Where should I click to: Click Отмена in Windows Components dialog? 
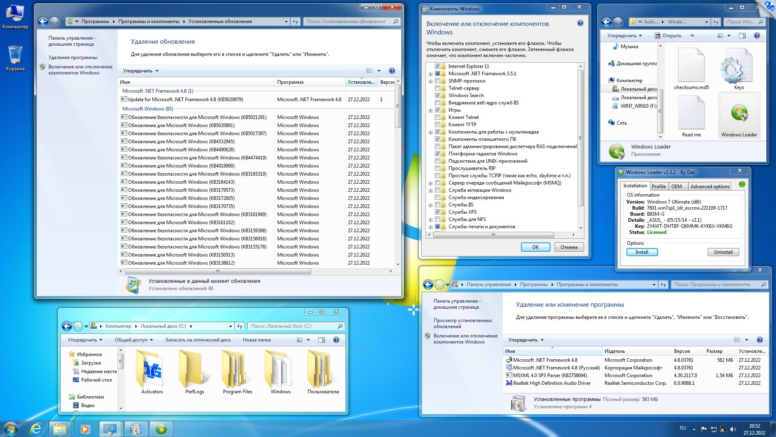(x=569, y=247)
